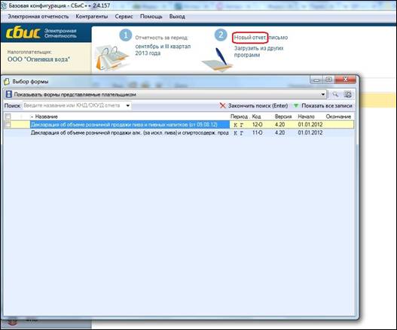Open the settings gear icon in dialog toolbar
The width and height of the screenshot is (397, 330).
click(348, 95)
